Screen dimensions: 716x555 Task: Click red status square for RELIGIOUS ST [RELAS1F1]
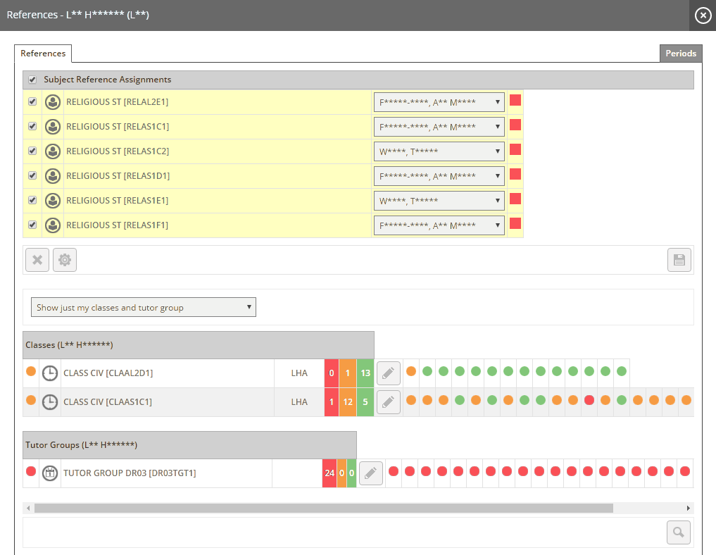point(515,223)
